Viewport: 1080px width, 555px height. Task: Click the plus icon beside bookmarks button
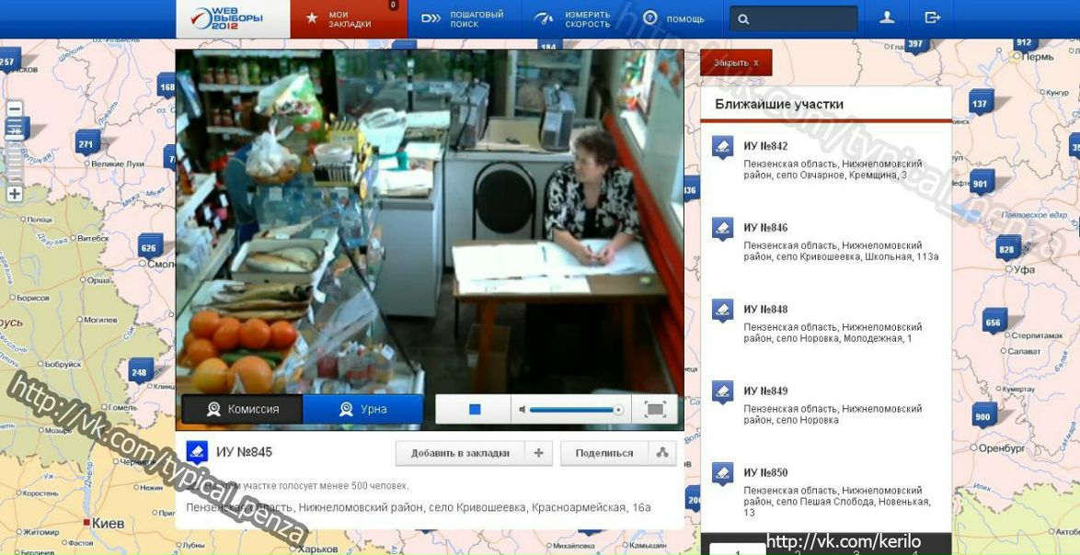pyautogui.click(x=539, y=453)
